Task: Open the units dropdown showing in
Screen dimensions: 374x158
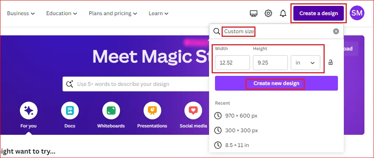Action: (x=305, y=63)
